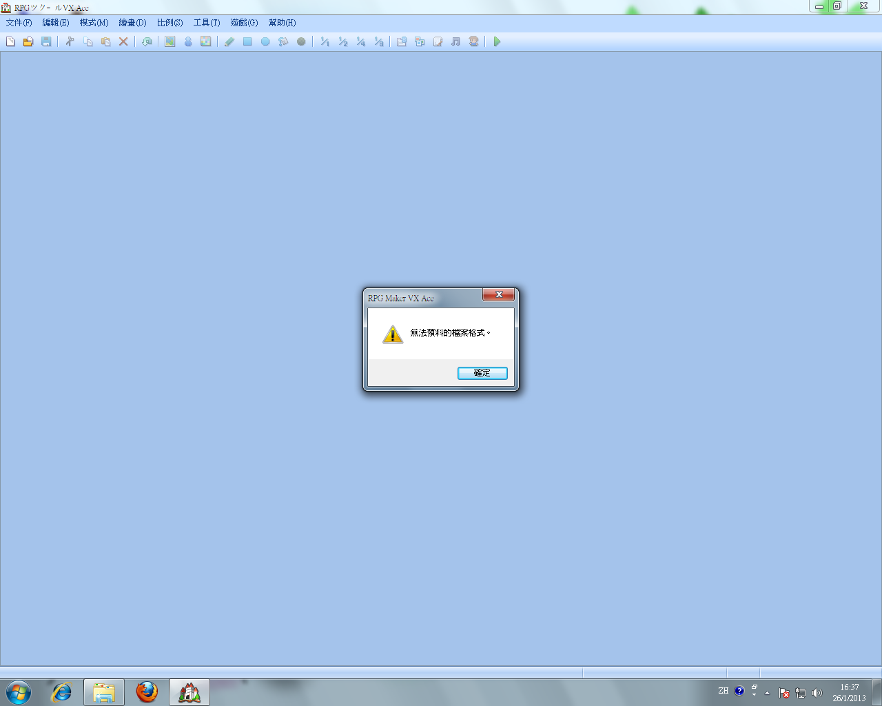Click the red X Delete icon
The width and height of the screenshot is (882, 706).
point(123,42)
